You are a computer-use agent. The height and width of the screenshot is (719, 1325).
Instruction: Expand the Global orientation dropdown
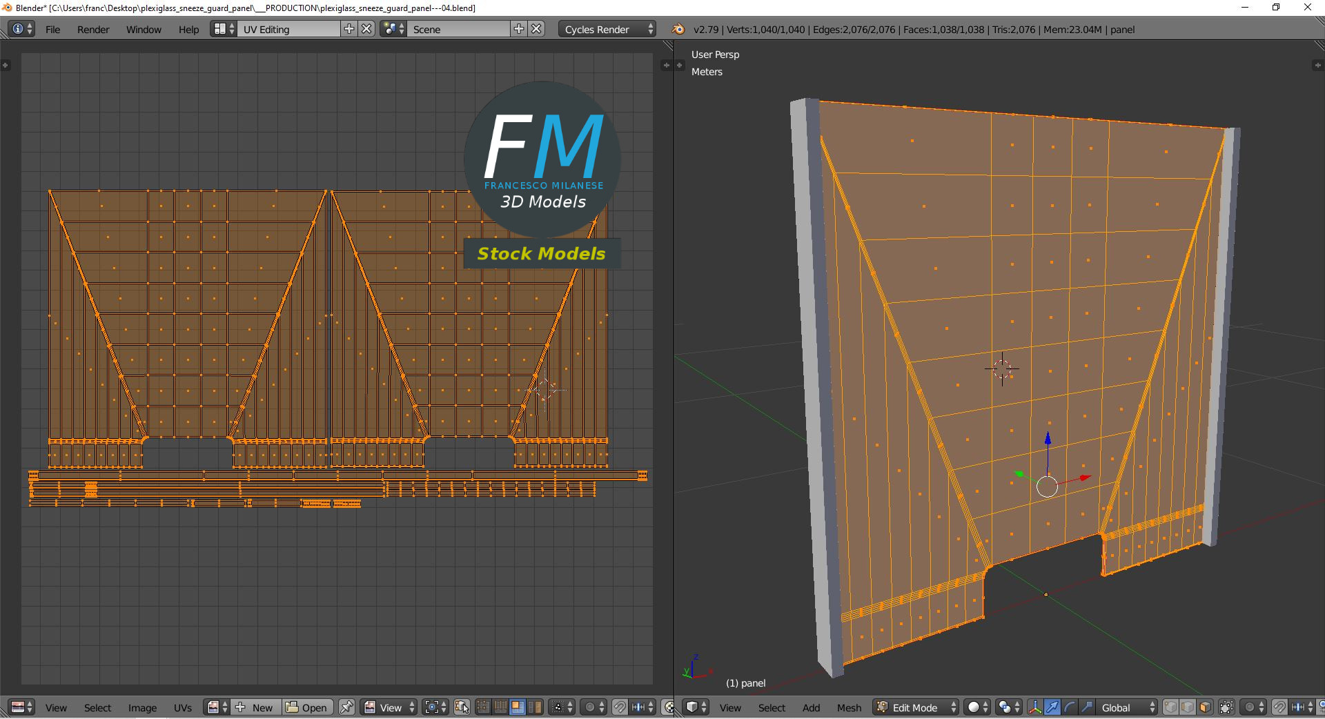pyautogui.click(x=1126, y=707)
